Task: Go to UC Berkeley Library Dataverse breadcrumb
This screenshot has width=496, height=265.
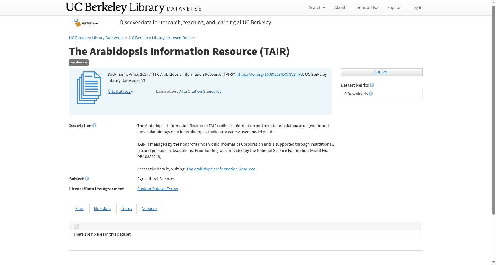Action: 96,38
